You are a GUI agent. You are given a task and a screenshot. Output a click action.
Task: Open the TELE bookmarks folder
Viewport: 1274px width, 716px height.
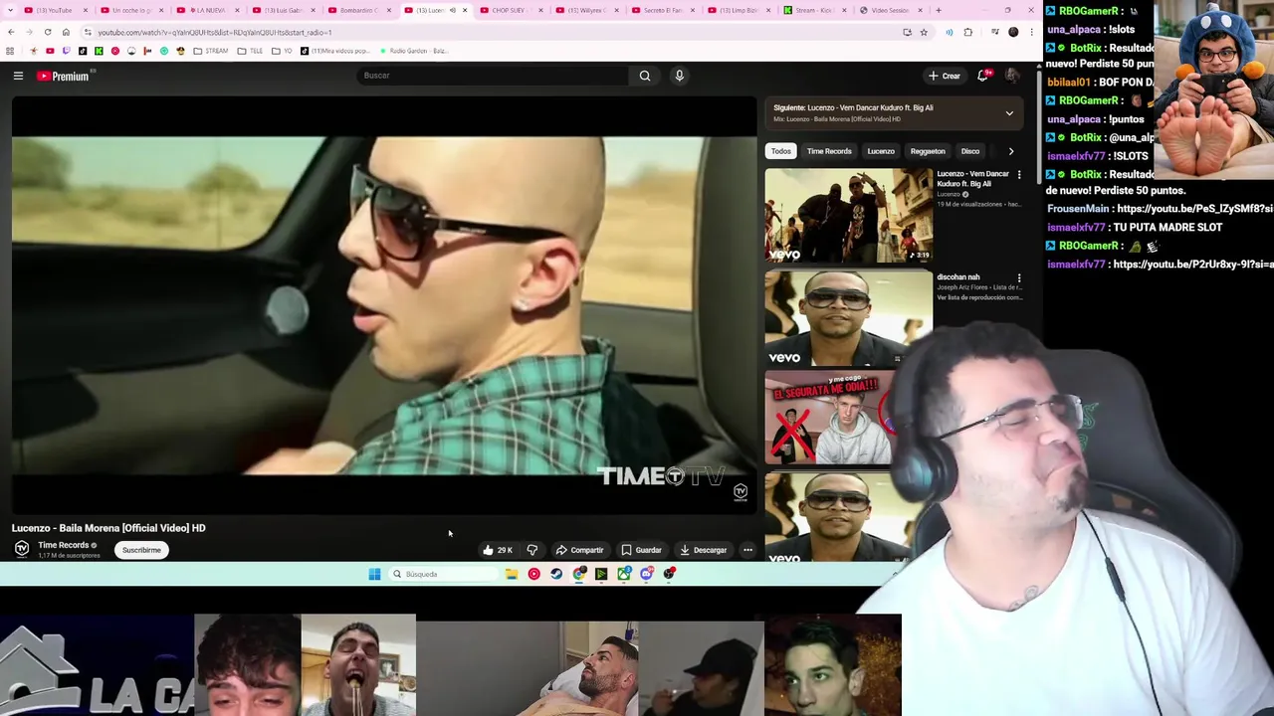(250, 51)
